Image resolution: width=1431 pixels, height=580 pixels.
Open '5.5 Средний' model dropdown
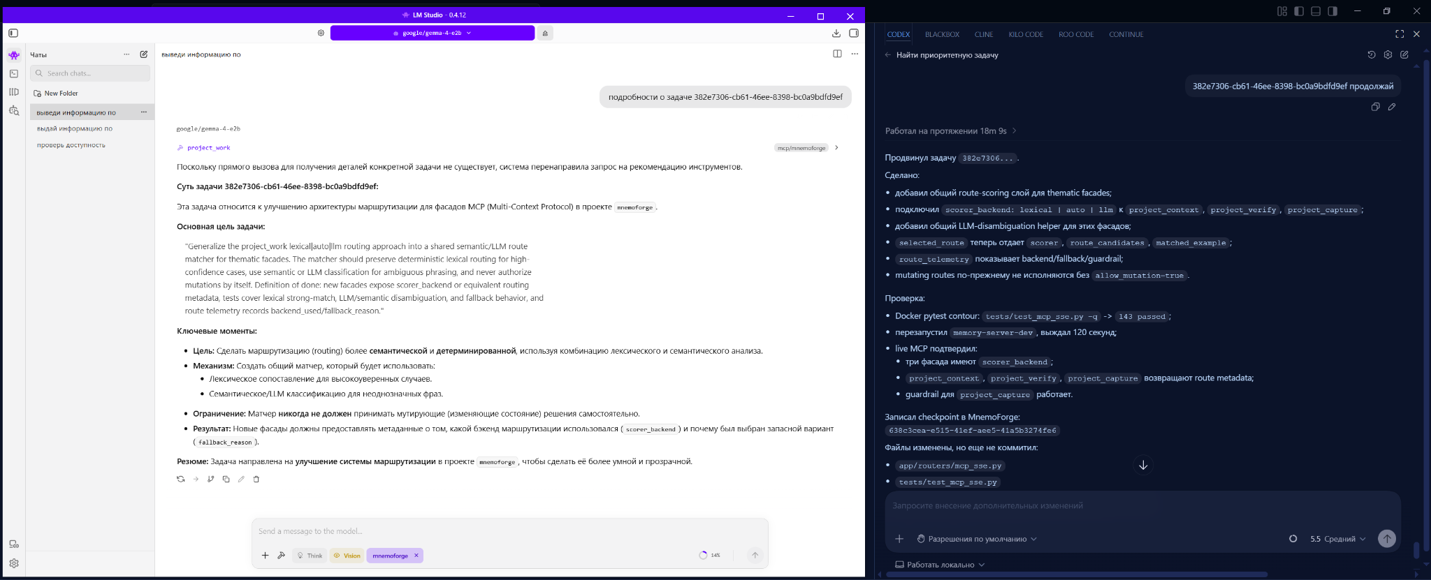(1337, 539)
